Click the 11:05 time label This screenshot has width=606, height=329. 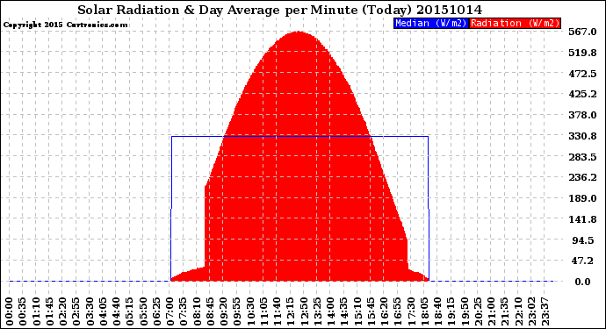(263, 311)
